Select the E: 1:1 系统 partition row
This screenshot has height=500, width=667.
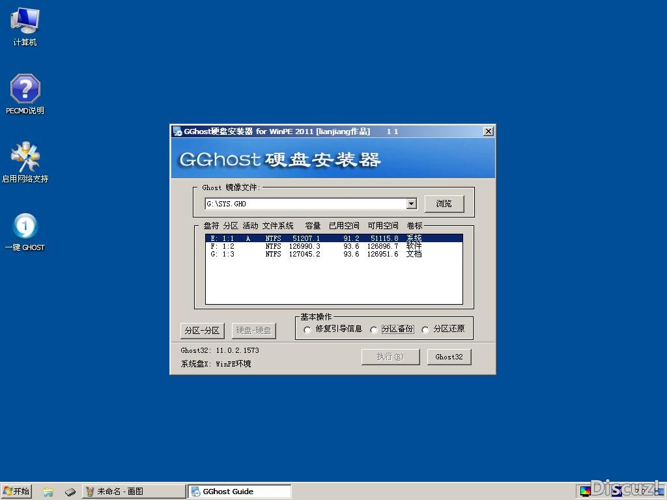click(x=334, y=238)
